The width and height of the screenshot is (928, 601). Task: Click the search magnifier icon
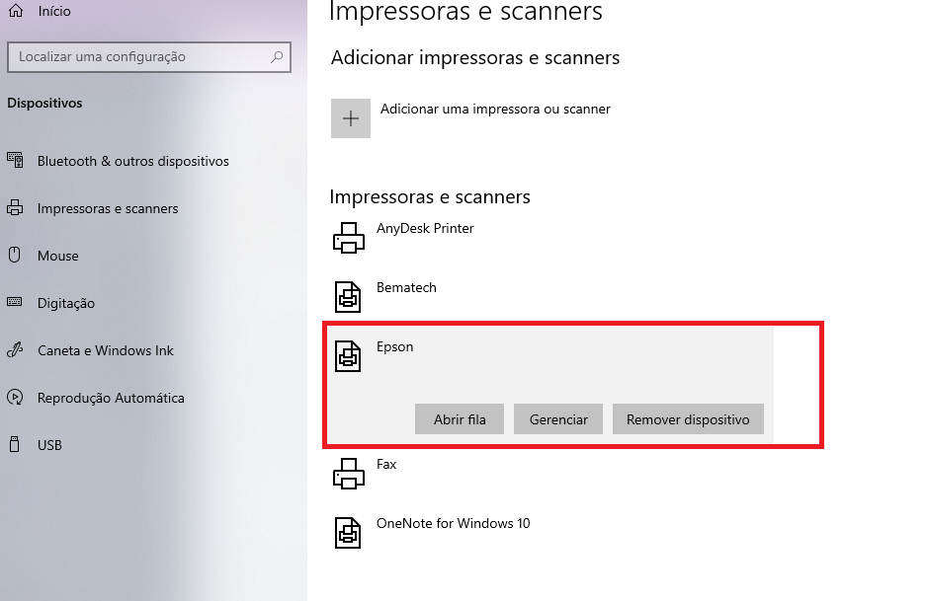tap(275, 57)
